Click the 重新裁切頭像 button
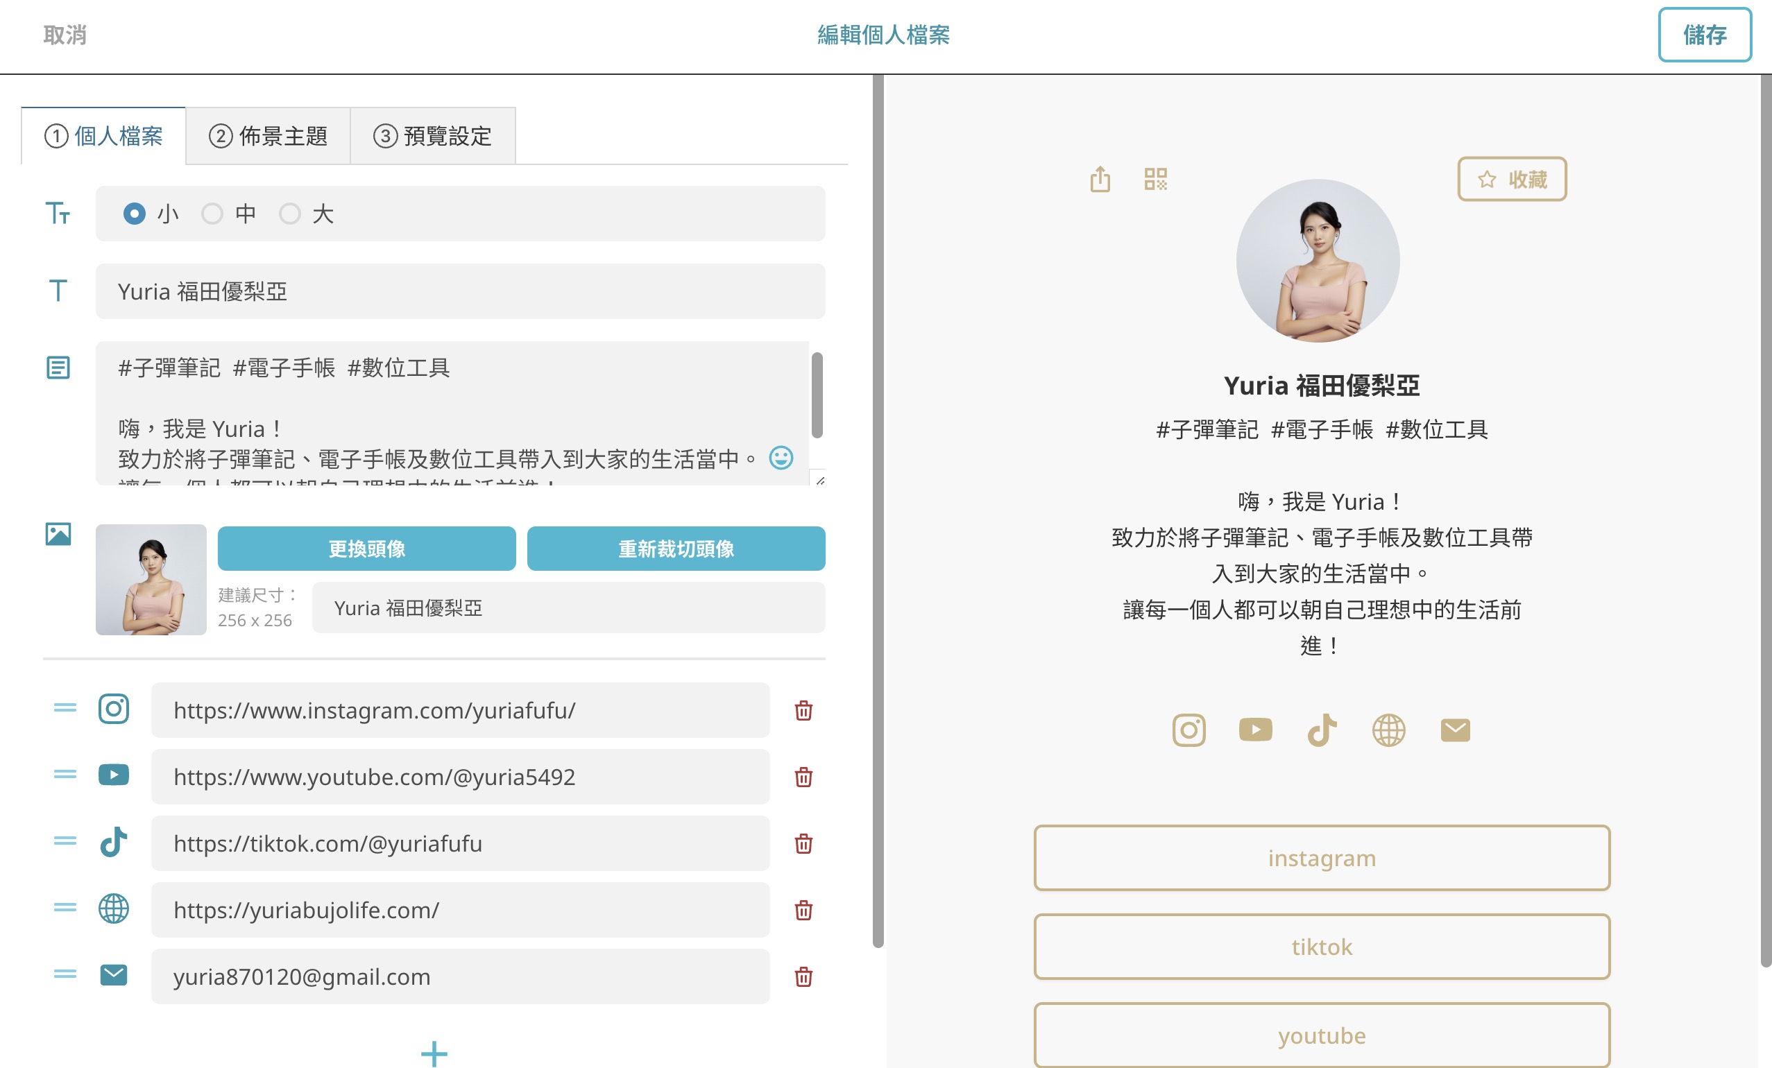The width and height of the screenshot is (1772, 1068). tap(676, 549)
